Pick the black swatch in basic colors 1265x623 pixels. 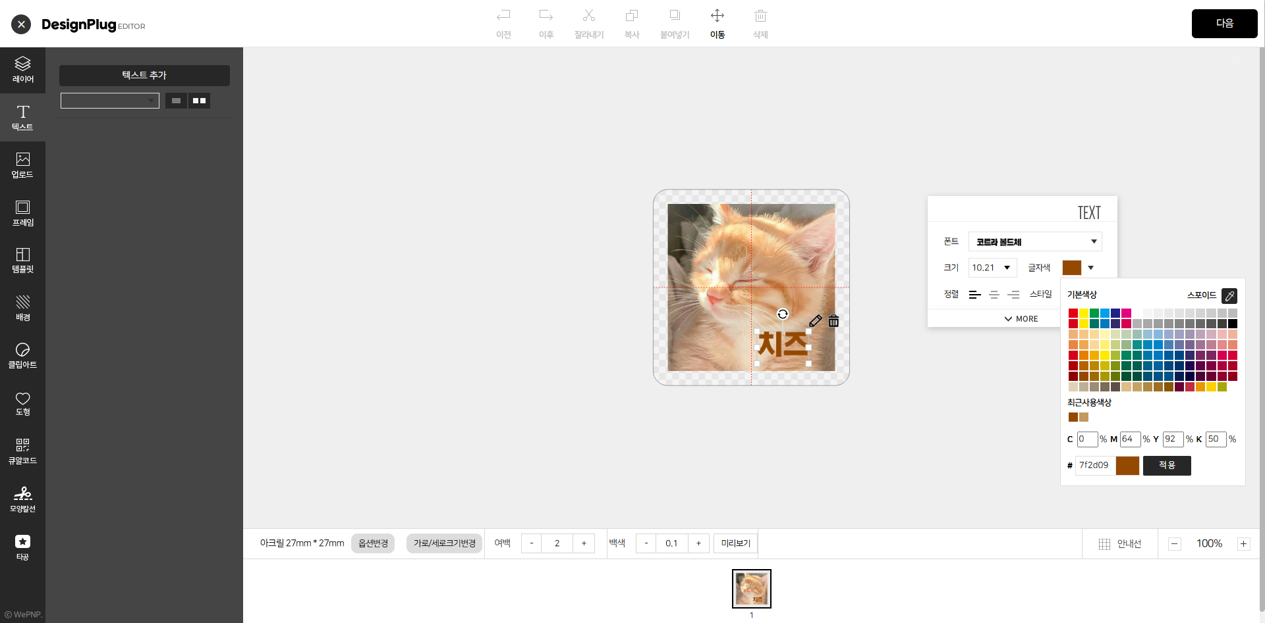1232,324
